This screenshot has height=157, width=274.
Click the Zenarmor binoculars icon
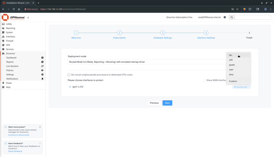[3, 53]
